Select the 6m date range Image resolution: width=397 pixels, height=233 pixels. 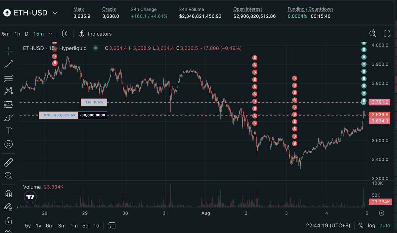tap(50, 226)
